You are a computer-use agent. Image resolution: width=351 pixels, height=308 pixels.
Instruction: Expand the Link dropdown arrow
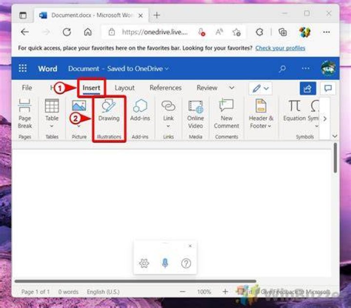pos(168,126)
